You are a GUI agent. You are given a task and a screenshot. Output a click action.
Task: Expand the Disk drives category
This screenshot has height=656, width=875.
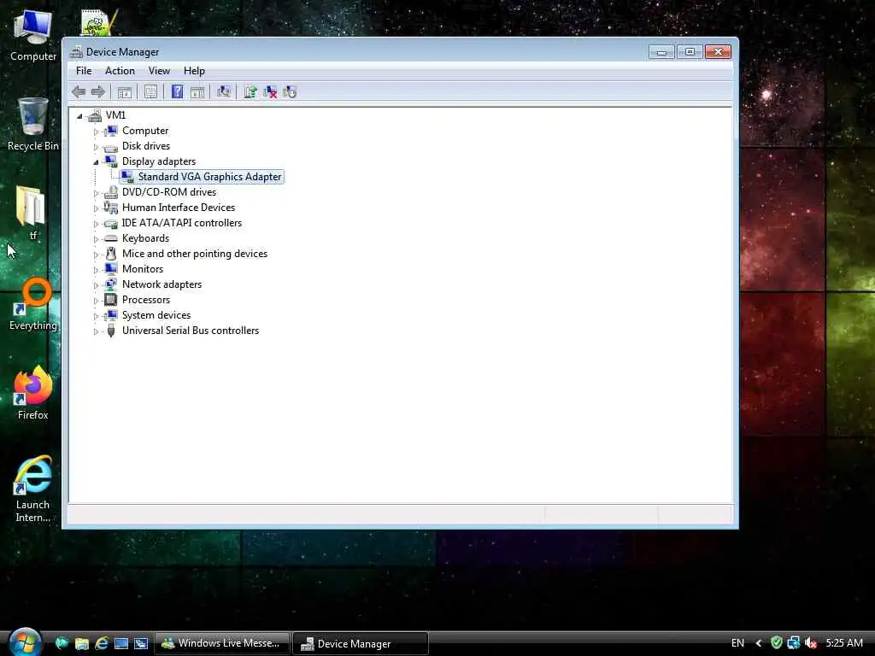96,147
